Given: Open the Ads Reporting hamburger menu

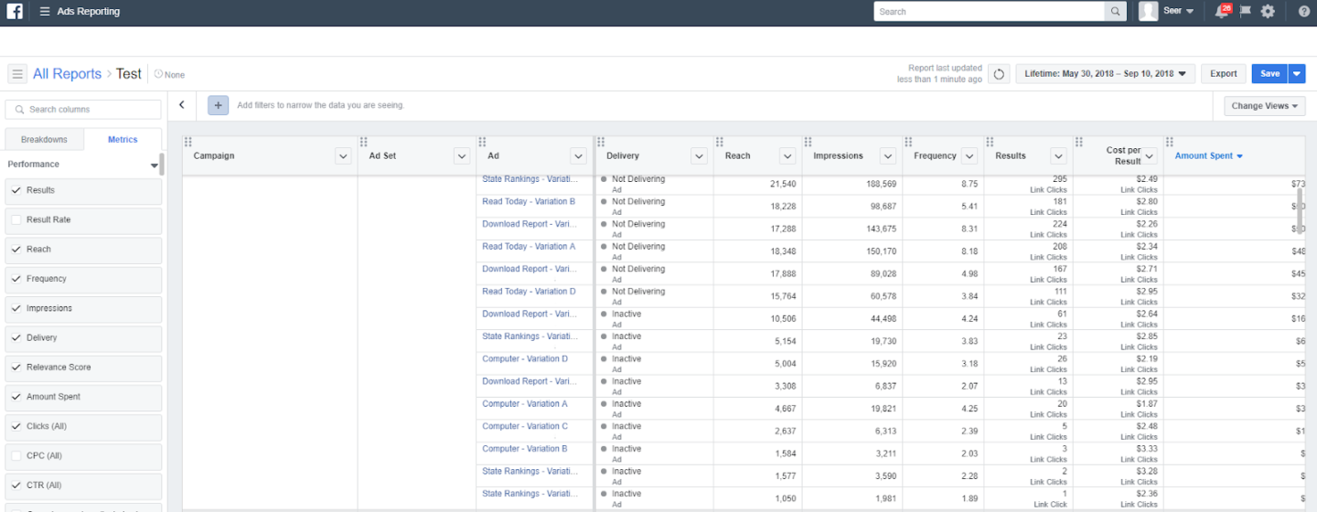Looking at the screenshot, I should pos(45,12).
